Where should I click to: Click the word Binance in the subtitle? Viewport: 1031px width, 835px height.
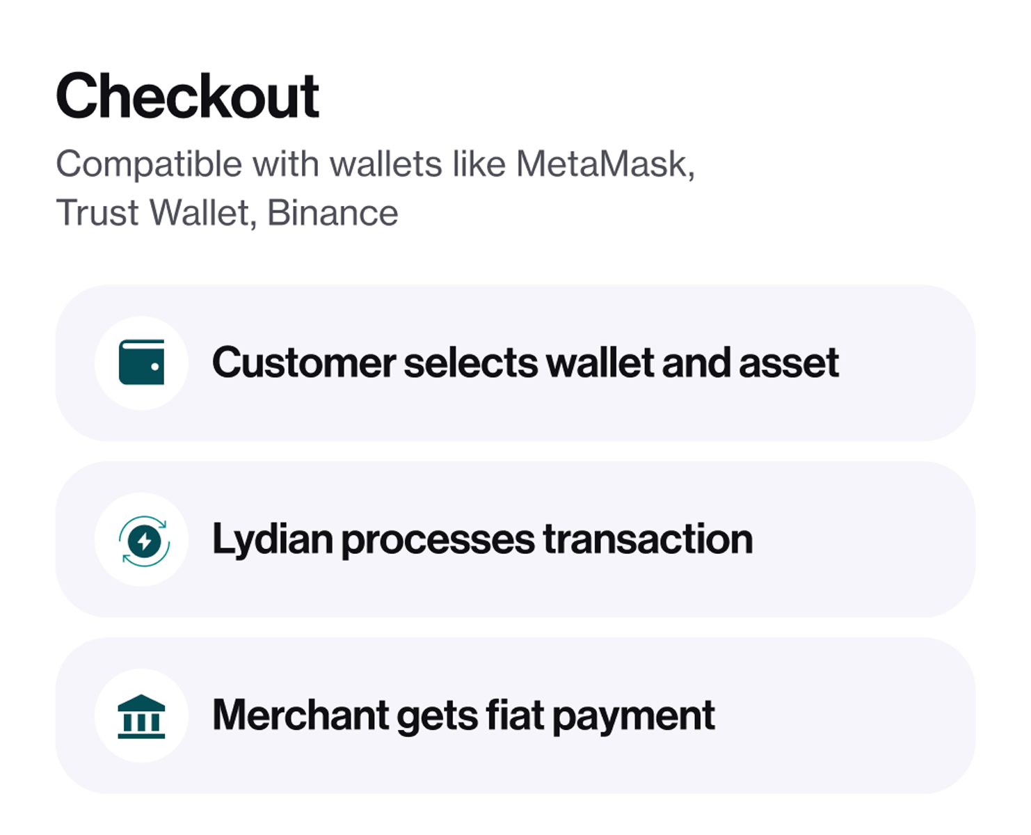coord(333,213)
